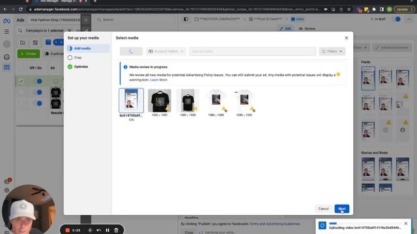Open the Filters dropdown

(x=332, y=51)
